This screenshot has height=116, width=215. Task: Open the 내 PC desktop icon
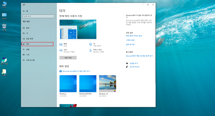4,5
